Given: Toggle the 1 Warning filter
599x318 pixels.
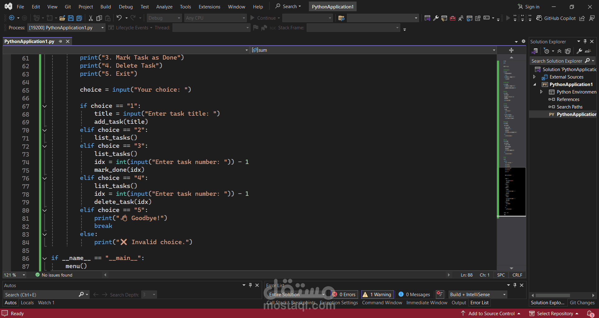Looking at the screenshot, I should [377, 295].
